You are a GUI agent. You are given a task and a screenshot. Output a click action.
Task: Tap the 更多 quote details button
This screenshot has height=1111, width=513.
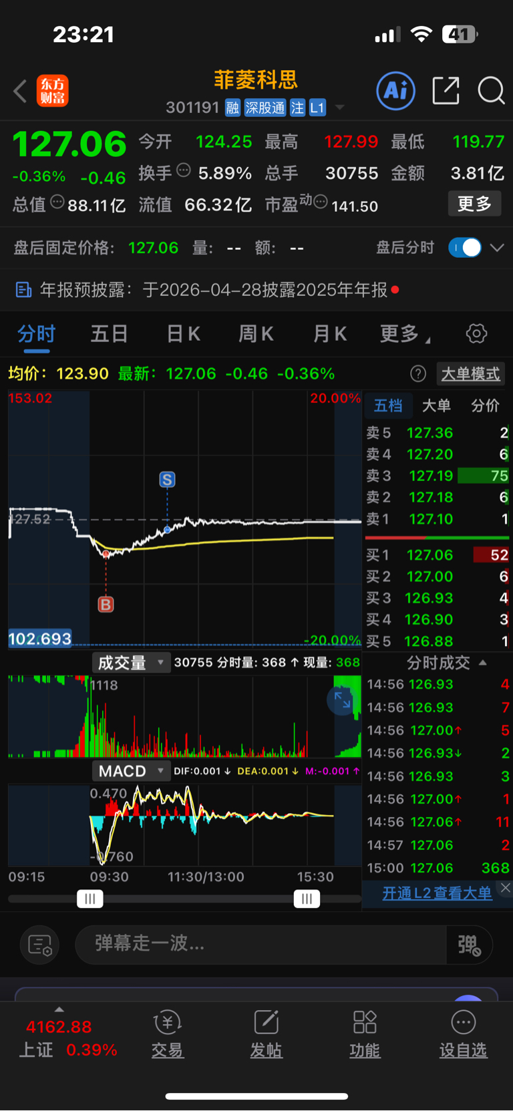coord(474,204)
